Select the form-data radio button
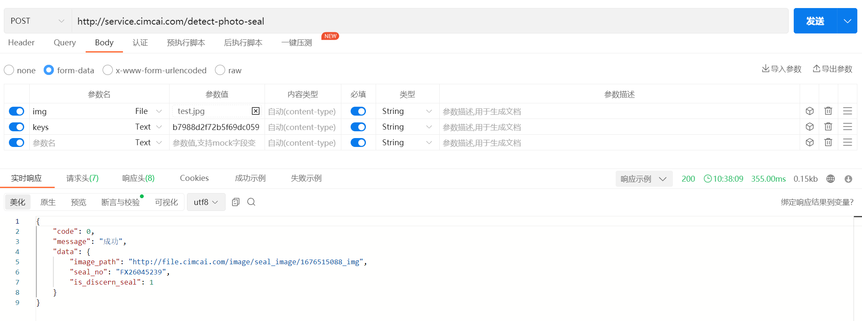Screen dimensions: 862x321 (49, 70)
